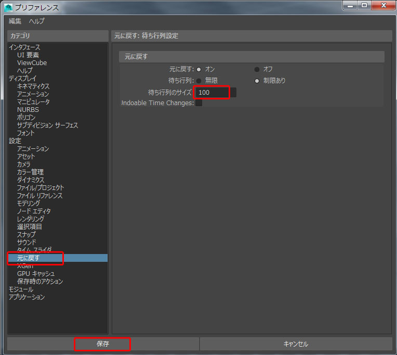The width and height of the screenshot is (397, 355).
Task: Select モデリング category
Action: pos(29,204)
